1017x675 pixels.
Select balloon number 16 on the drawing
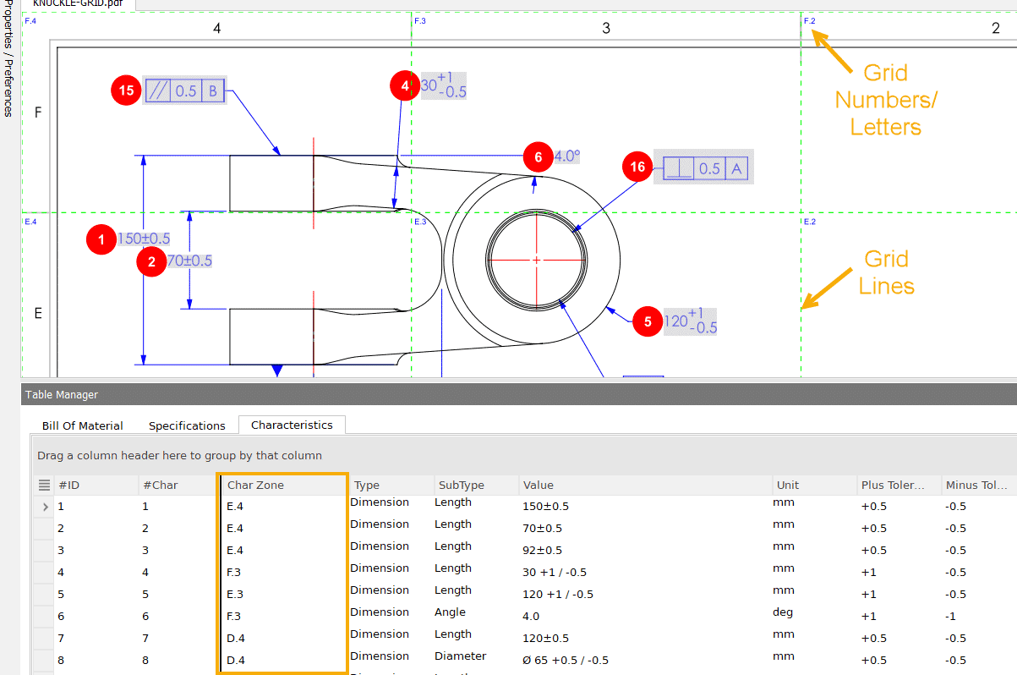click(x=637, y=167)
